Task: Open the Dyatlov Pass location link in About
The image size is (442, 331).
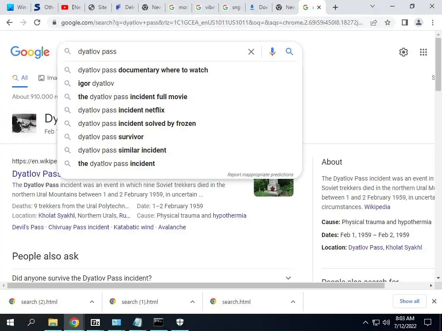Action: (x=365, y=247)
